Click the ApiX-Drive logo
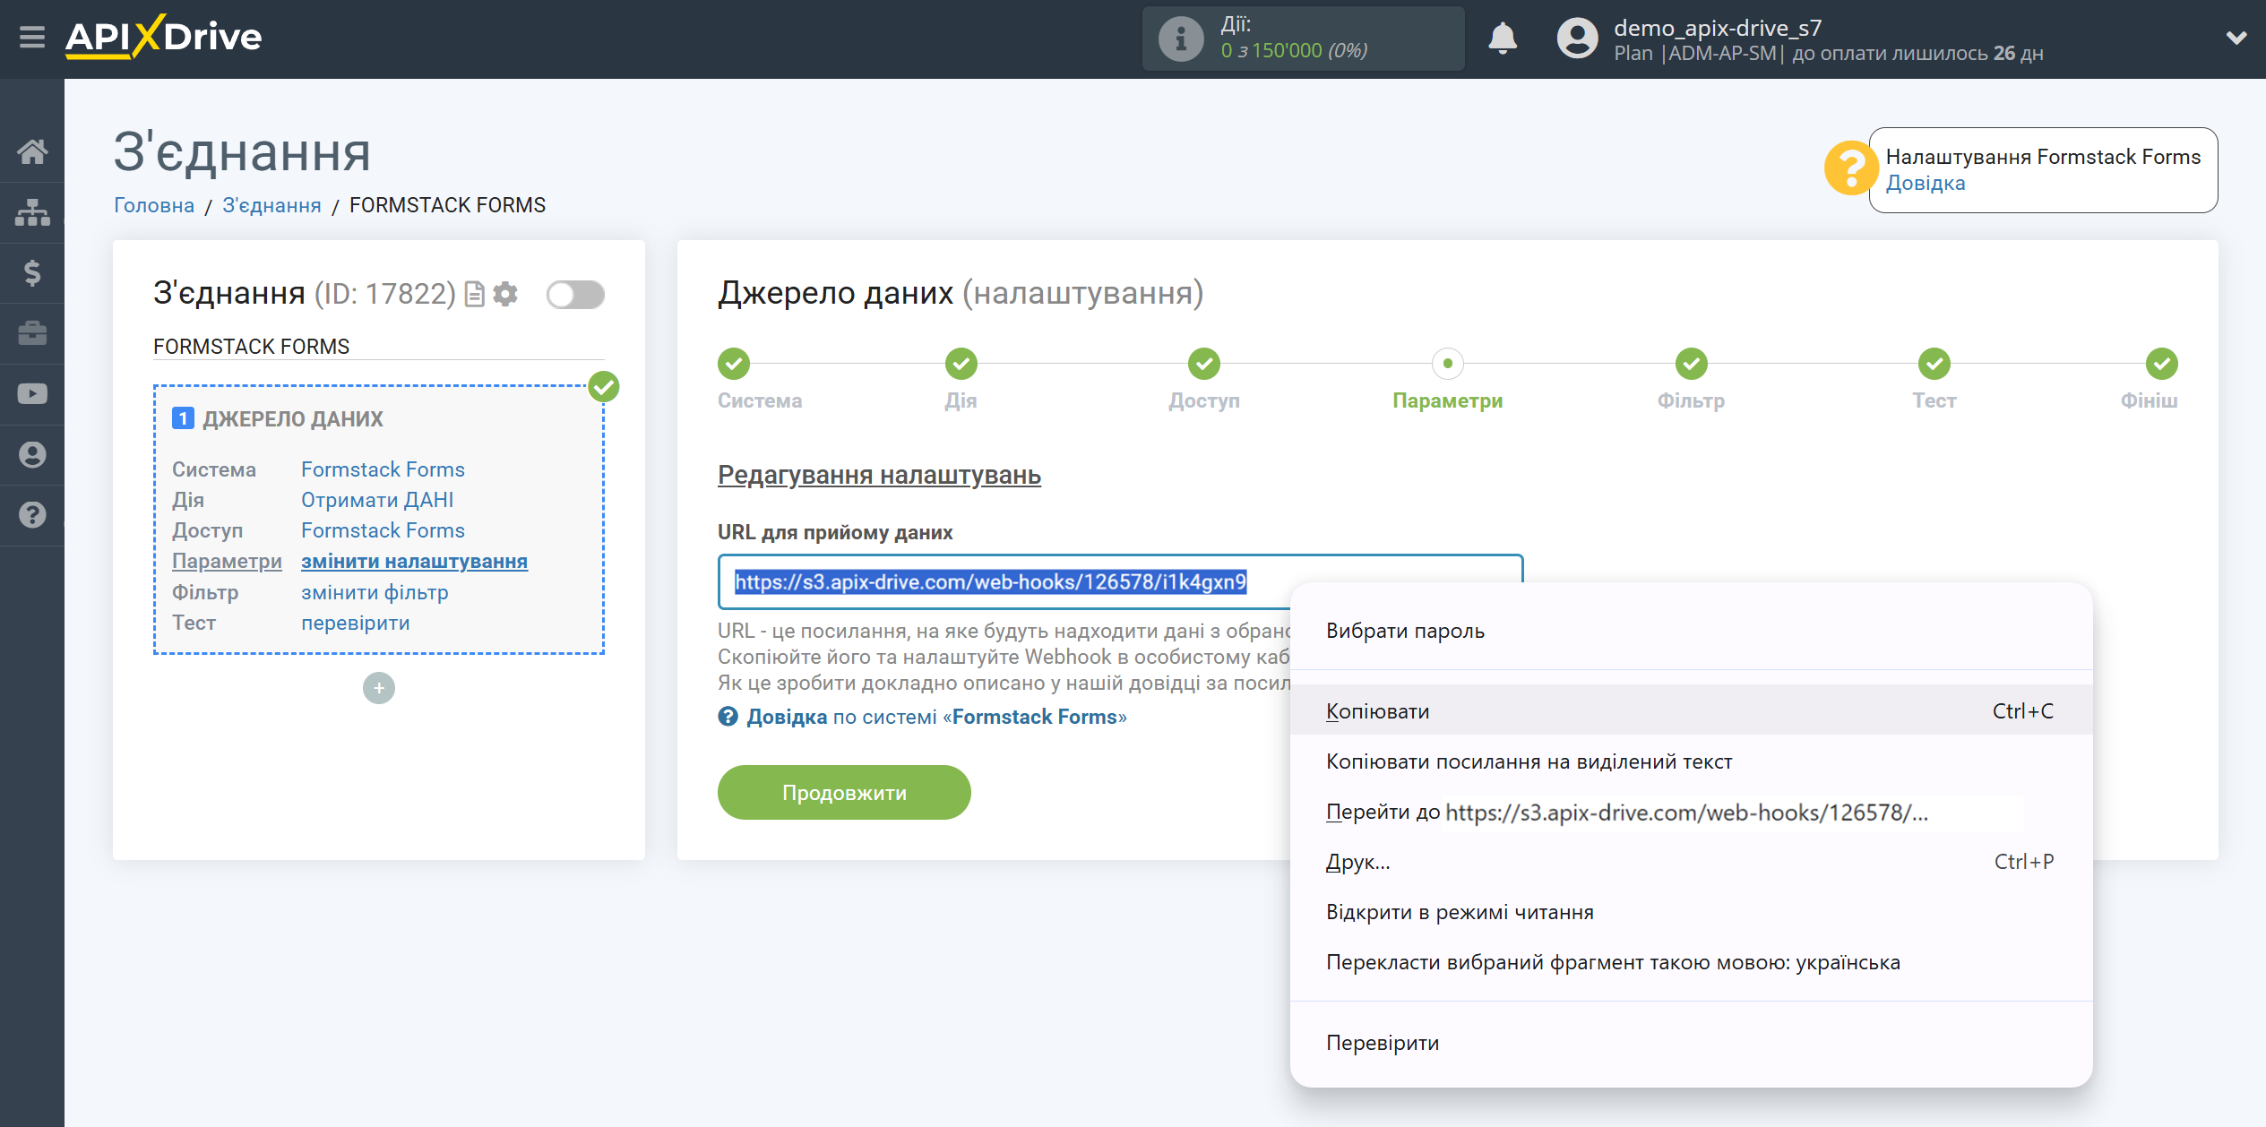The image size is (2266, 1127). [x=164, y=37]
